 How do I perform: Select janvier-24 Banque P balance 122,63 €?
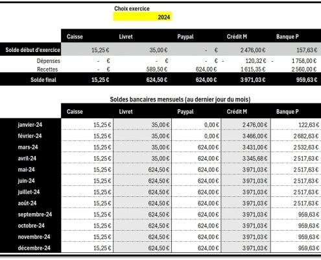point(309,125)
